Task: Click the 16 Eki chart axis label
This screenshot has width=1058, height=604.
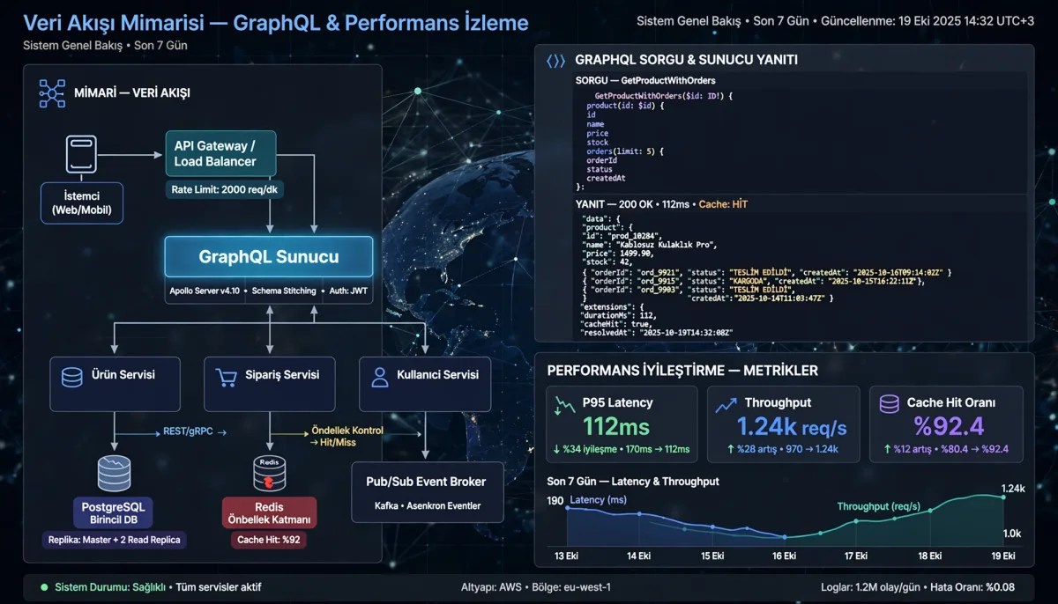Action: click(x=784, y=556)
